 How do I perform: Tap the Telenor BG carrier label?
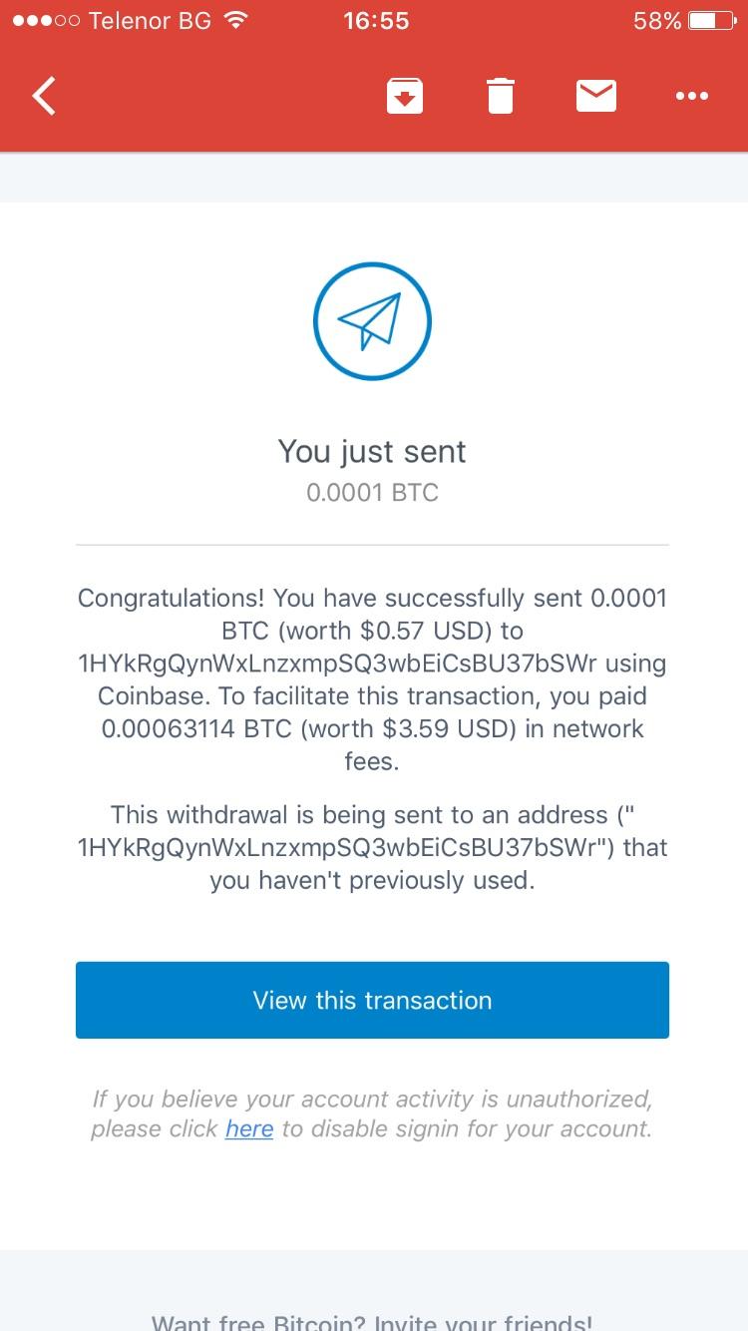[x=150, y=21]
